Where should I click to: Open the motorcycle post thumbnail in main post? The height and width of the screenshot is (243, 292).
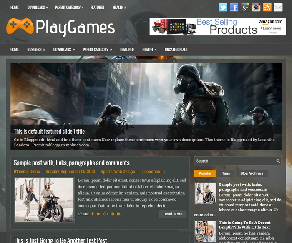click(44, 200)
